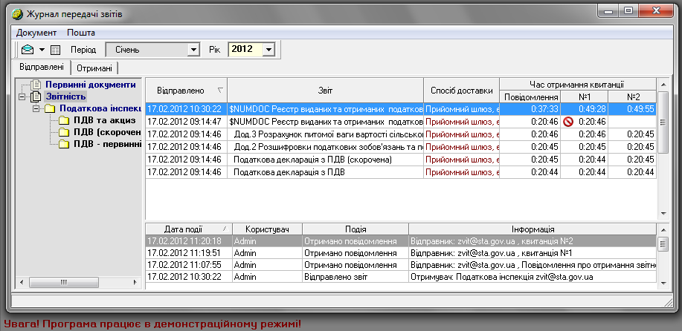Click the Звітність document icon in the tree
The height and width of the screenshot is (331, 682).
tap(35, 96)
